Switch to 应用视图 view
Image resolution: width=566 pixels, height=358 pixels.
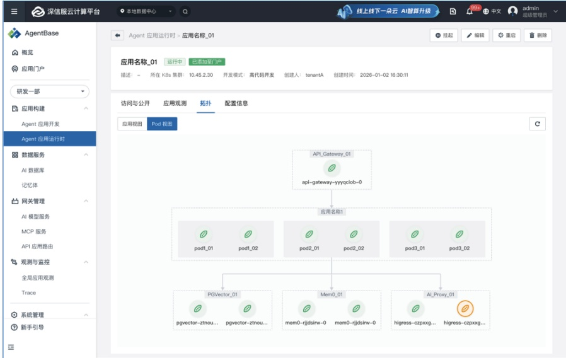132,124
